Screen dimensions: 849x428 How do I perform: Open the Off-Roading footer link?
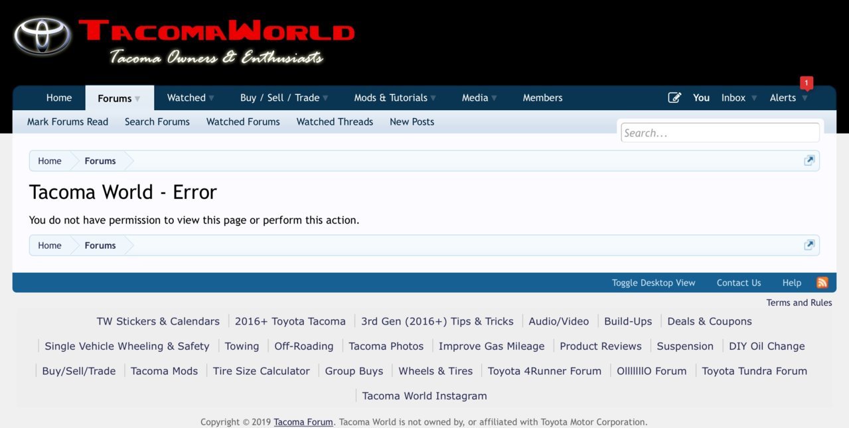pyautogui.click(x=304, y=346)
